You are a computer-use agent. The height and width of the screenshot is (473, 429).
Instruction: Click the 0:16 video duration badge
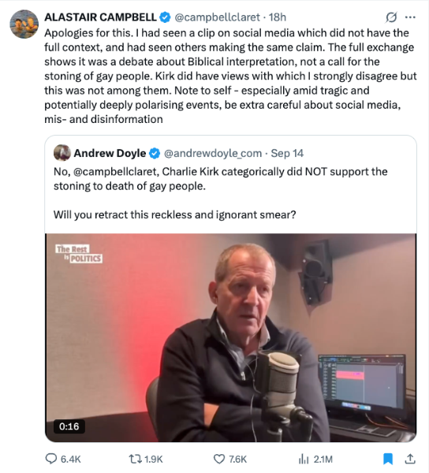(x=69, y=426)
